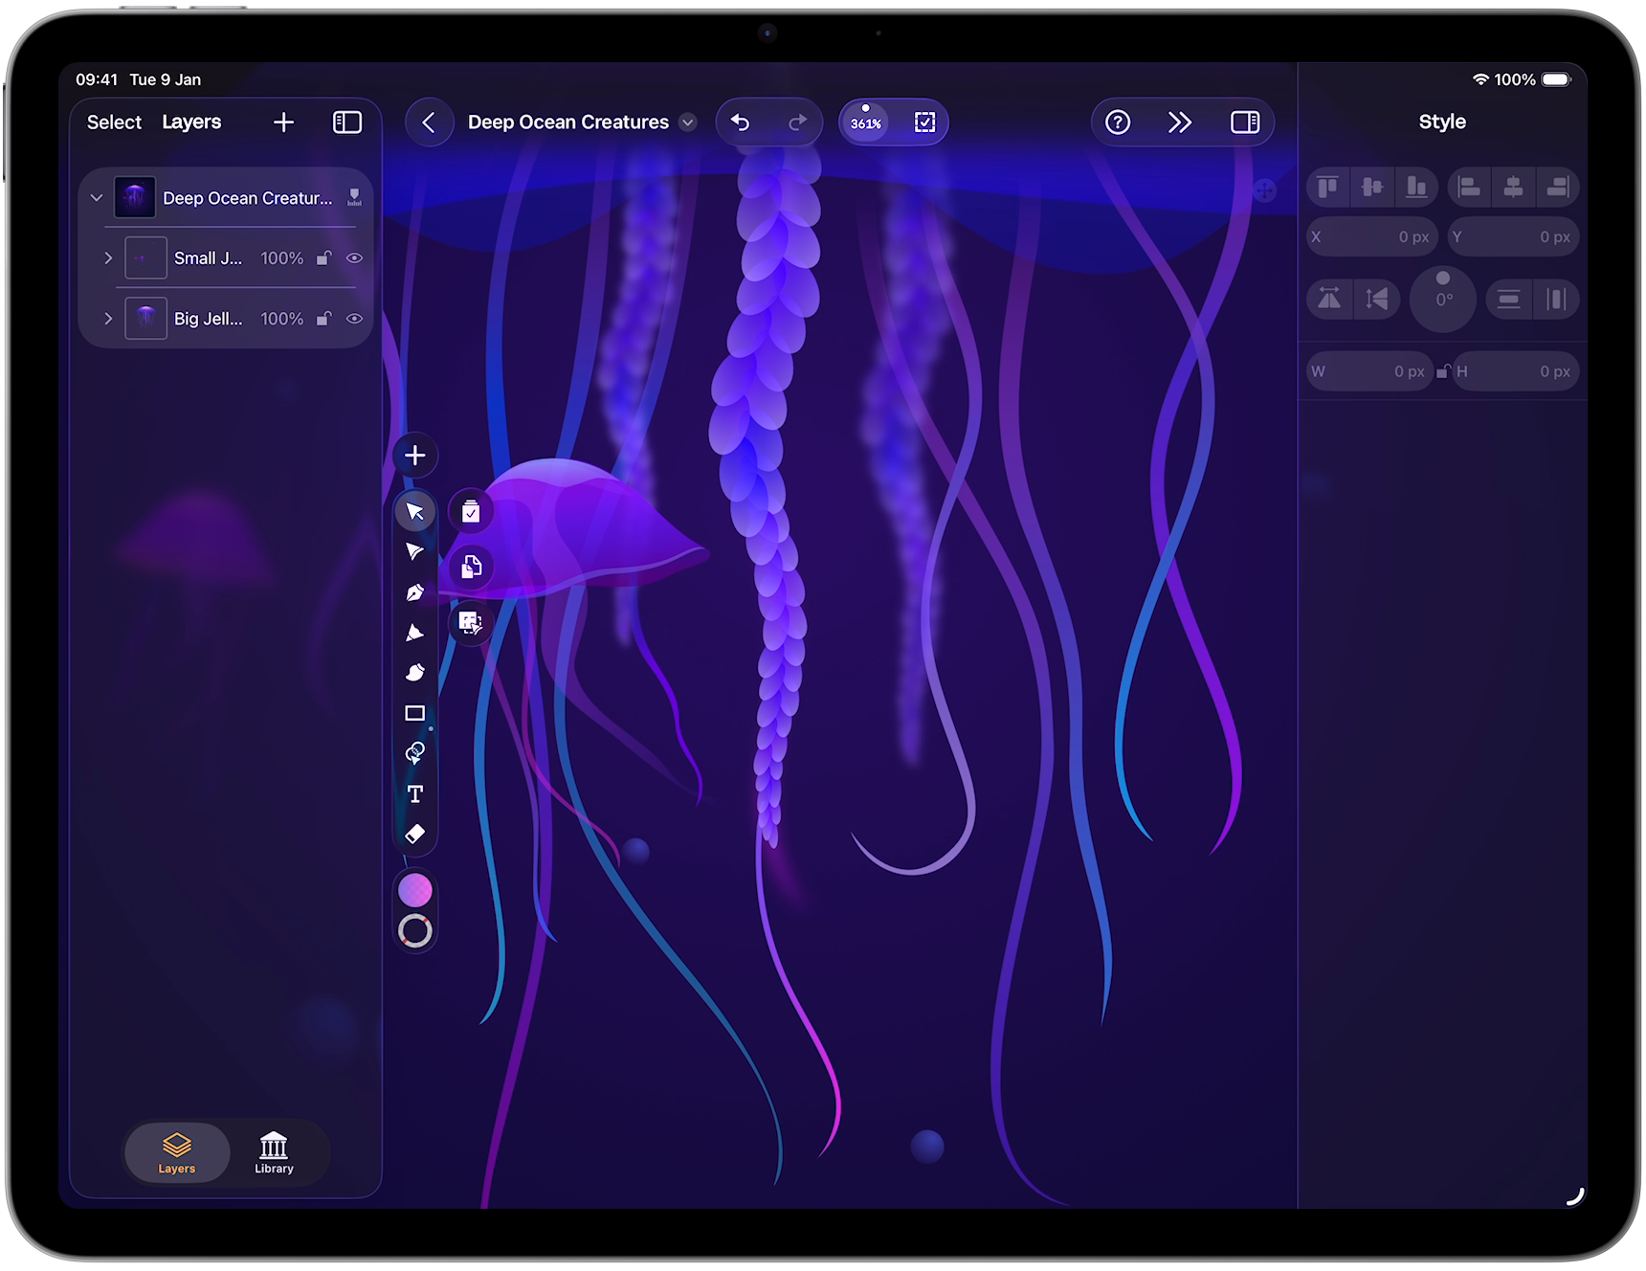Choose the Rectangle shape tool
Screen dimensions: 1646x1271
pyautogui.click(x=415, y=713)
